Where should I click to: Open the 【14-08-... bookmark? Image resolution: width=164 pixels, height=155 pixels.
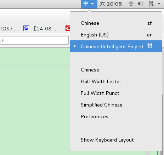(45, 29)
